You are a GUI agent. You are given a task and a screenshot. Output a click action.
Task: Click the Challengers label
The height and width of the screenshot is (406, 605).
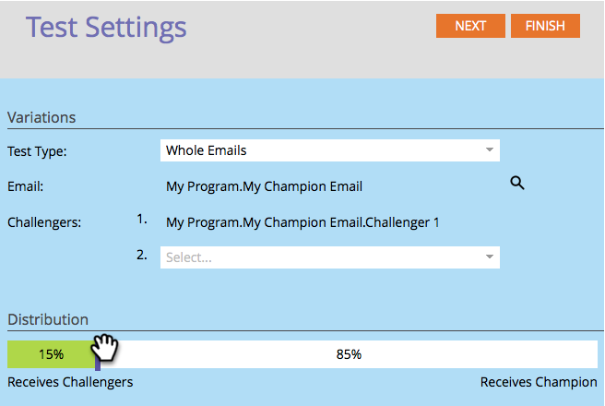point(42,222)
